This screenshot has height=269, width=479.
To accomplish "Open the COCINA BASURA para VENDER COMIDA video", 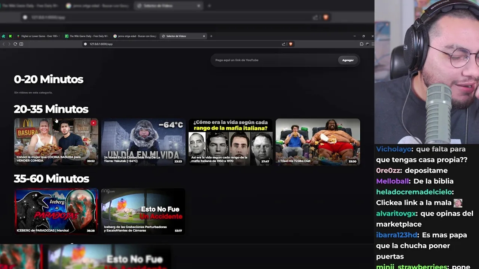I will tap(56, 142).
